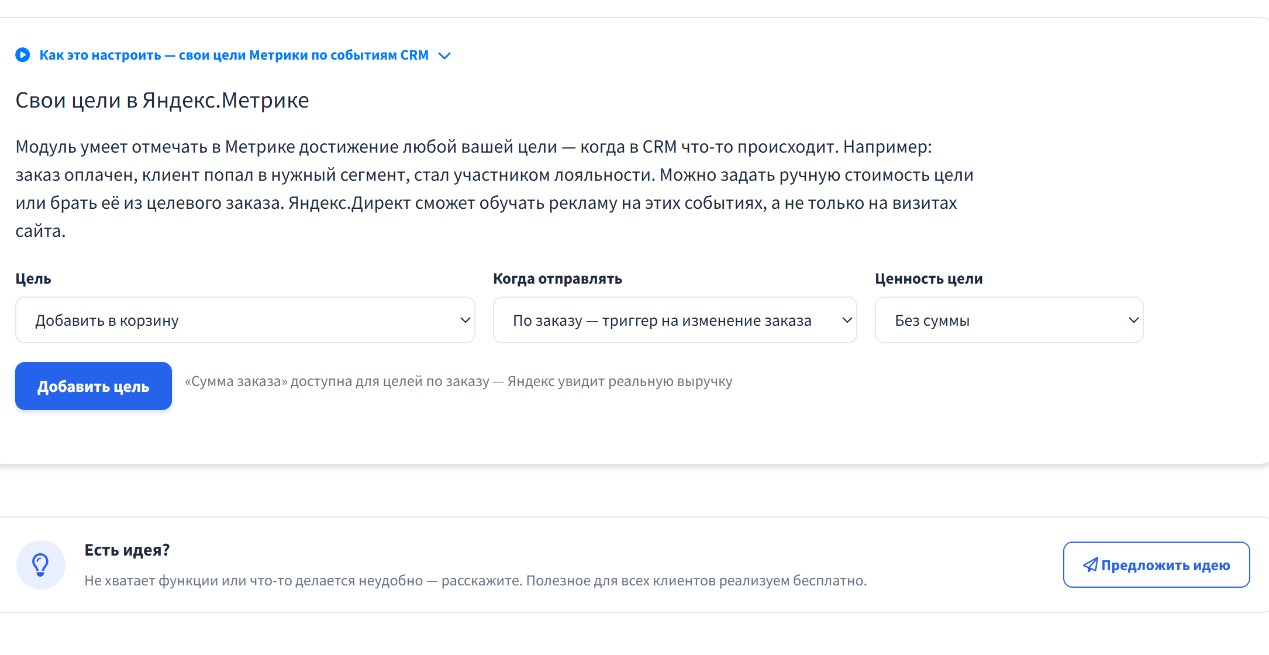Click the 'Когда отправлять' field label
Image resolution: width=1269 pixels, height=655 pixels.
[557, 278]
